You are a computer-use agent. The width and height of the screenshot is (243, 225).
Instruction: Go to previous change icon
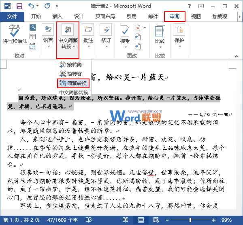click(138, 37)
